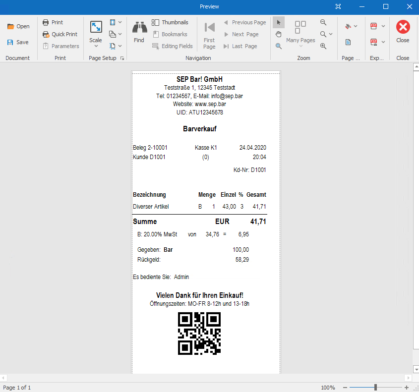The height and width of the screenshot is (392, 419).
Task: Expand the Scale dropdown arrow
Action: click(96, 46)
